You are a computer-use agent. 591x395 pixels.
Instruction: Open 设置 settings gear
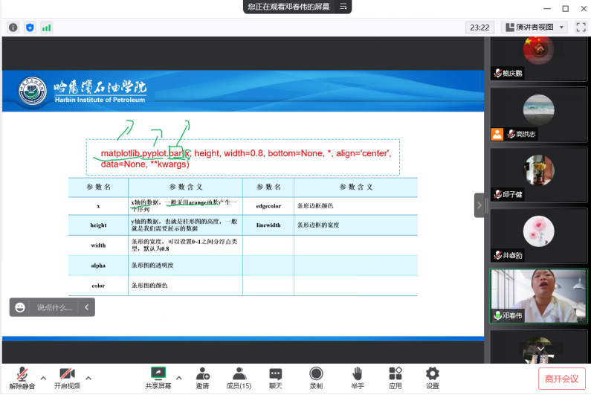(x=433, y=377)
